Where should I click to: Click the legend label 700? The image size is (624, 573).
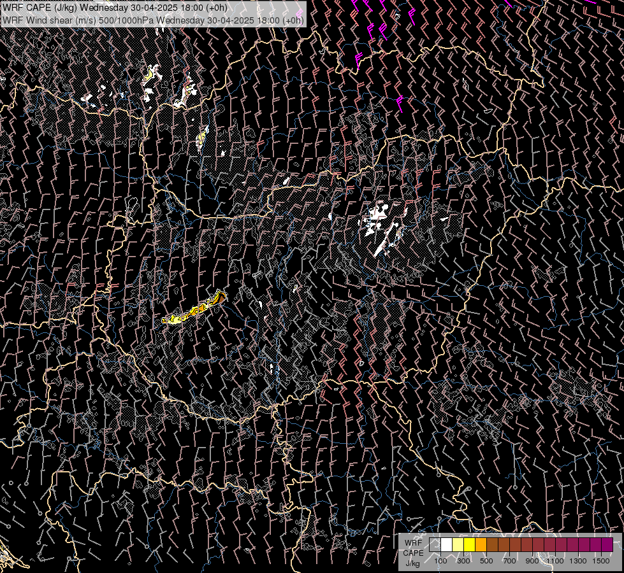pyautogui.click(x=509, y=561)
